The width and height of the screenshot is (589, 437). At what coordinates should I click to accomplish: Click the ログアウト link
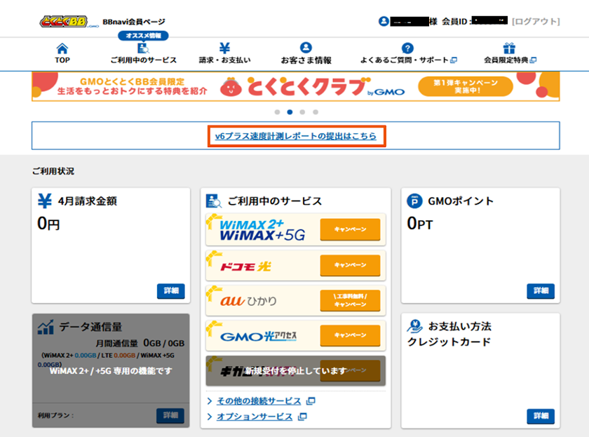click(536, 22)
